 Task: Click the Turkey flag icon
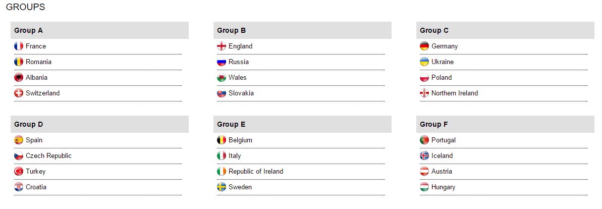(x=19, y=172)
